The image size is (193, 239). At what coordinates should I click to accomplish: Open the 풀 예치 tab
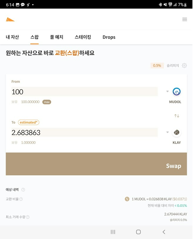coord(57,37)
